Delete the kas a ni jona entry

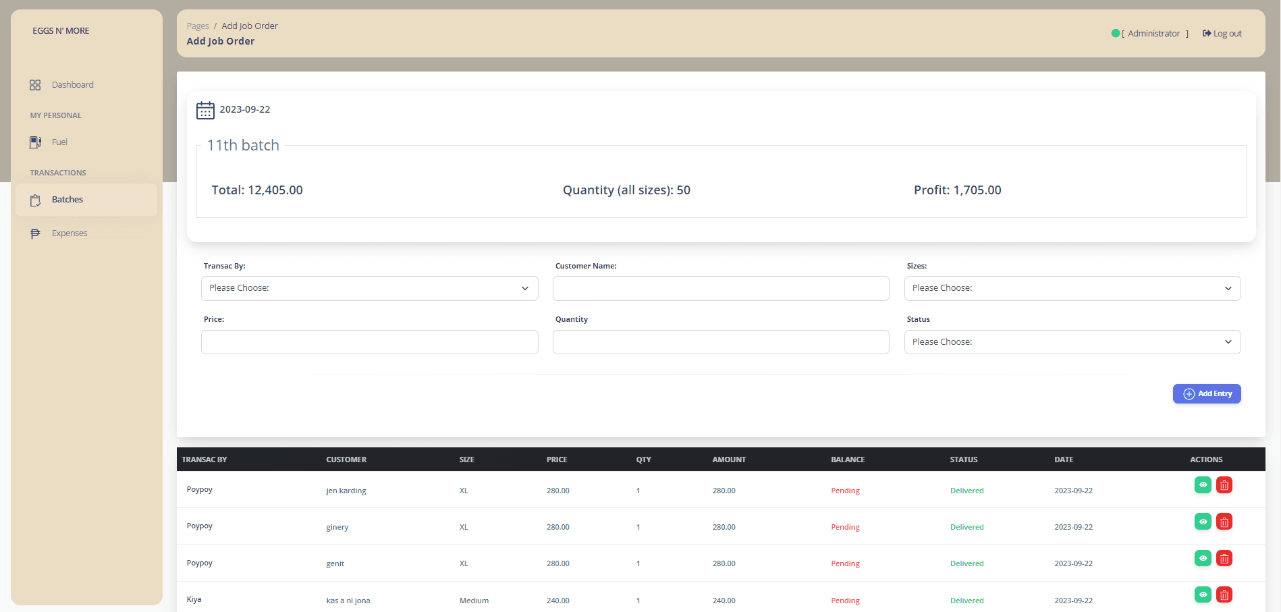(1224, 594)
